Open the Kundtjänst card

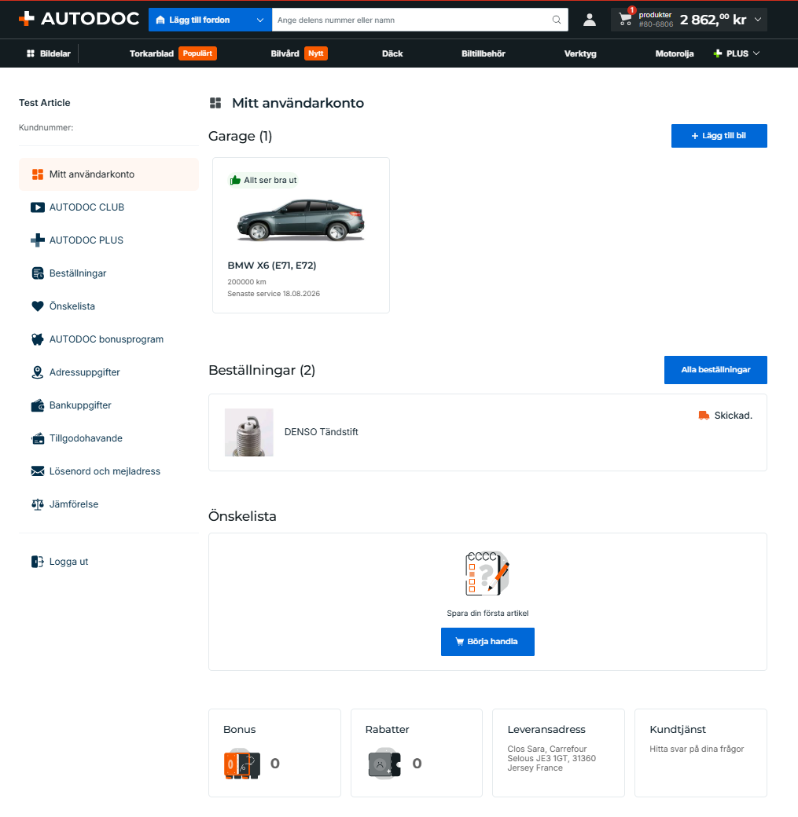[701, 753]
